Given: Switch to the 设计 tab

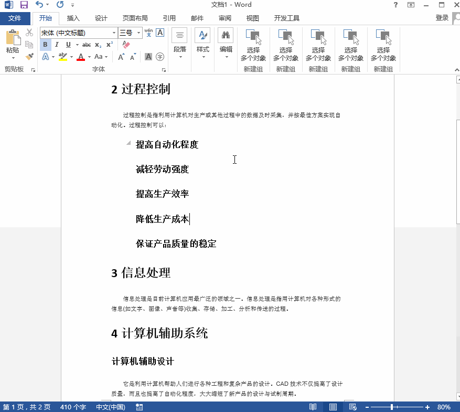Looking at the screenshot, I should 101,18.
